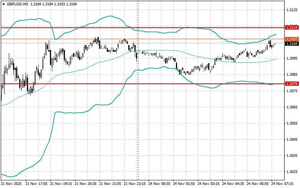The image size is (300, 188).
Task: Select the 24 Nov 03:15 time label
Action: click(x=208, y=184)
